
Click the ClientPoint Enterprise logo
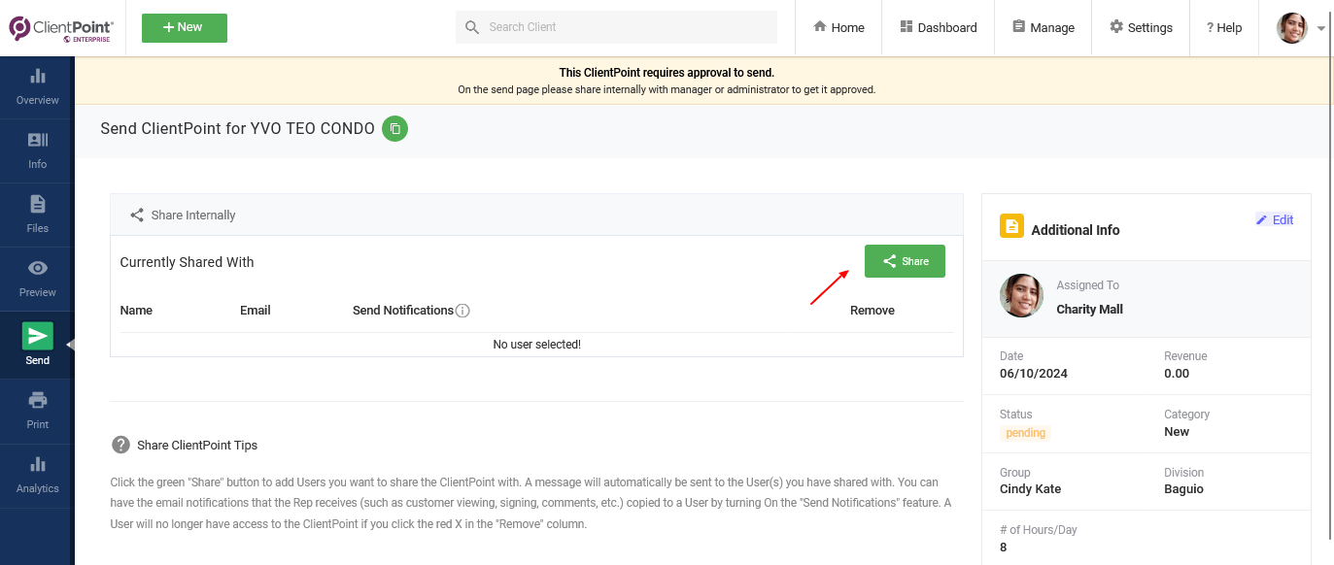[x=61, y=28]
